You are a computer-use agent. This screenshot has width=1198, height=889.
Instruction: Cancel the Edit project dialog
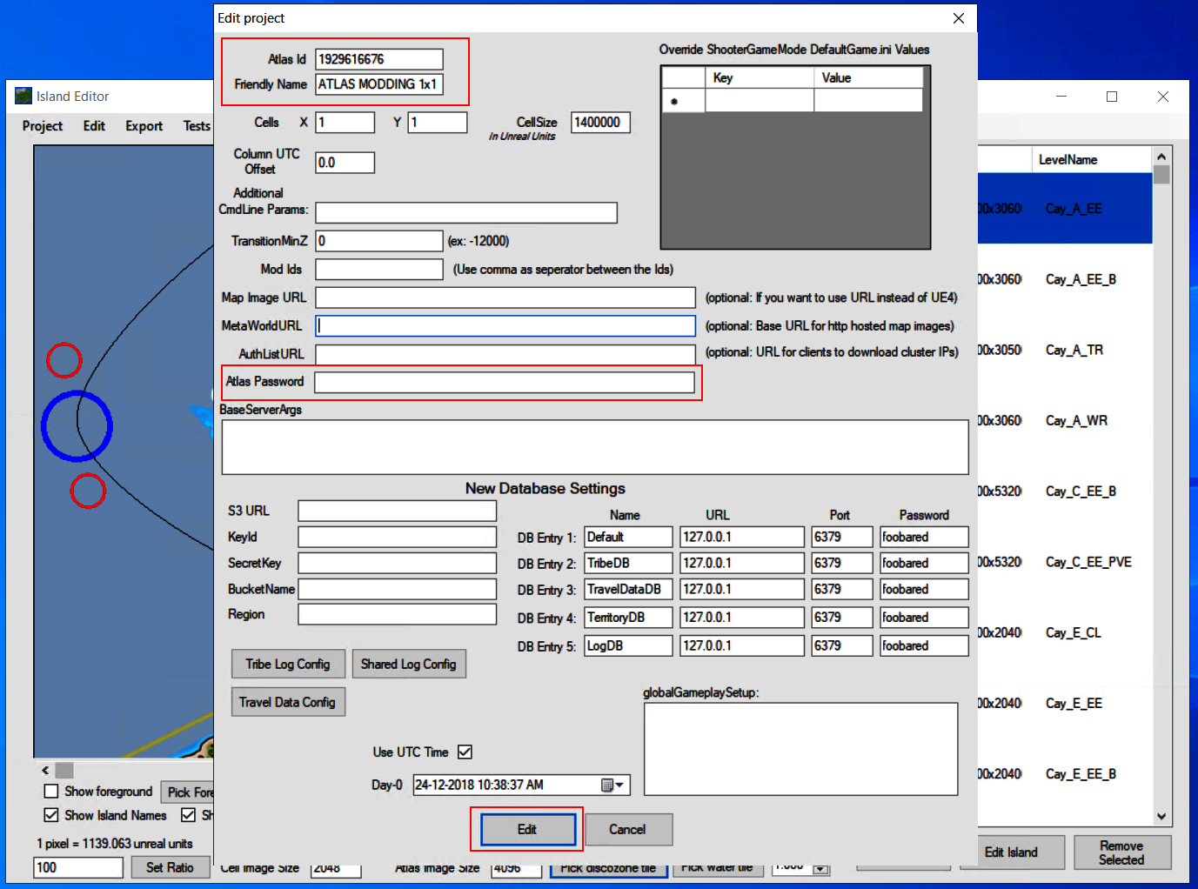tap(628, 829)
